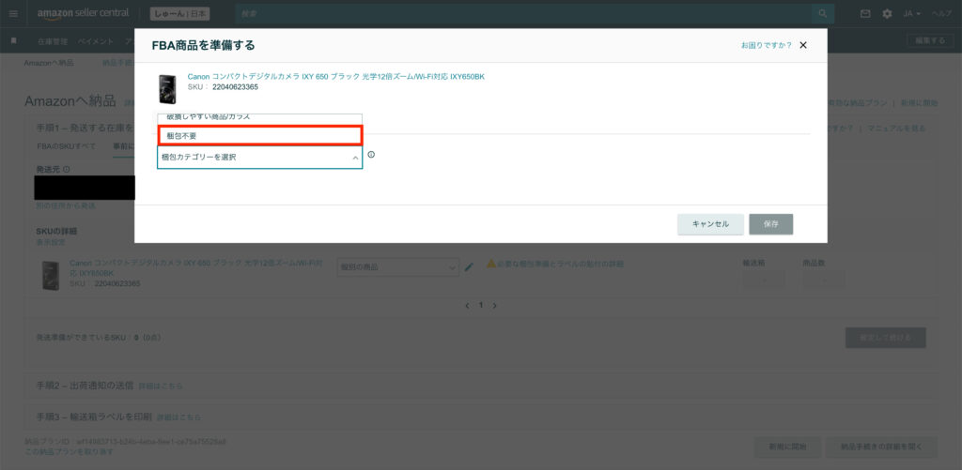This screenshot has width=962, height=470.
Task: Click the 編集する button
Action: [930, 41]
